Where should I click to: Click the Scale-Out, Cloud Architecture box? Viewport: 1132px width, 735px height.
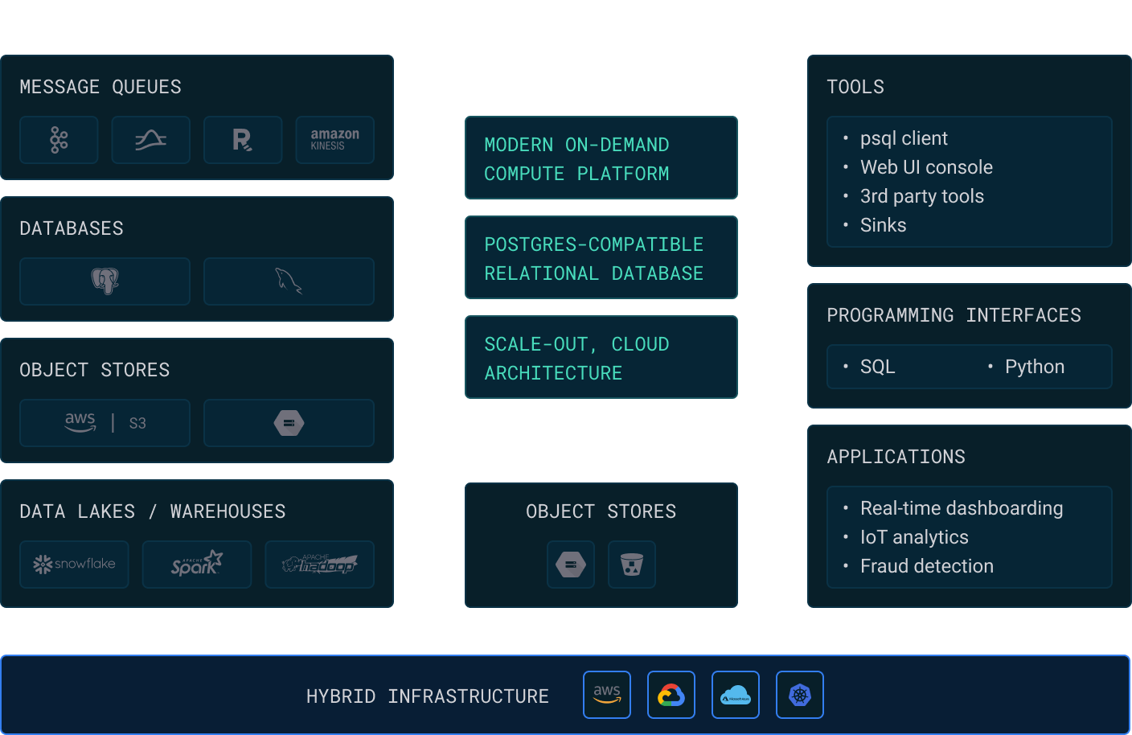601,358
